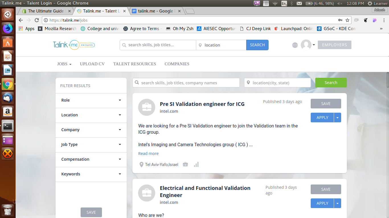
Task: Click the location pin beside Tel Aviv-Yafo,Israel
Action: click(x=141, y=165)
